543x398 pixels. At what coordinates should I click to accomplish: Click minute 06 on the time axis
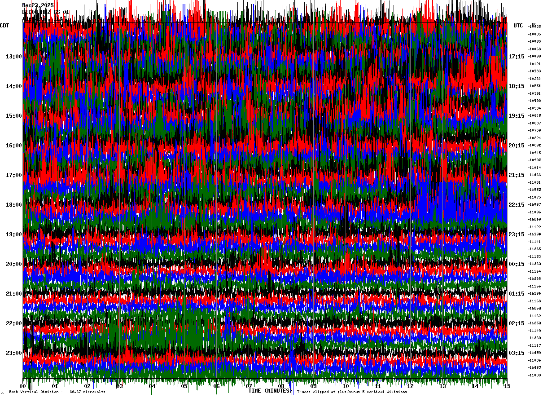point(217,386)
